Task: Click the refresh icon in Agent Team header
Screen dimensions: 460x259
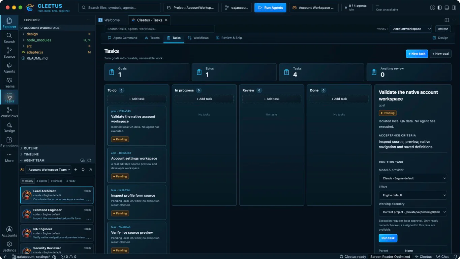Action: tap(89, 161)
